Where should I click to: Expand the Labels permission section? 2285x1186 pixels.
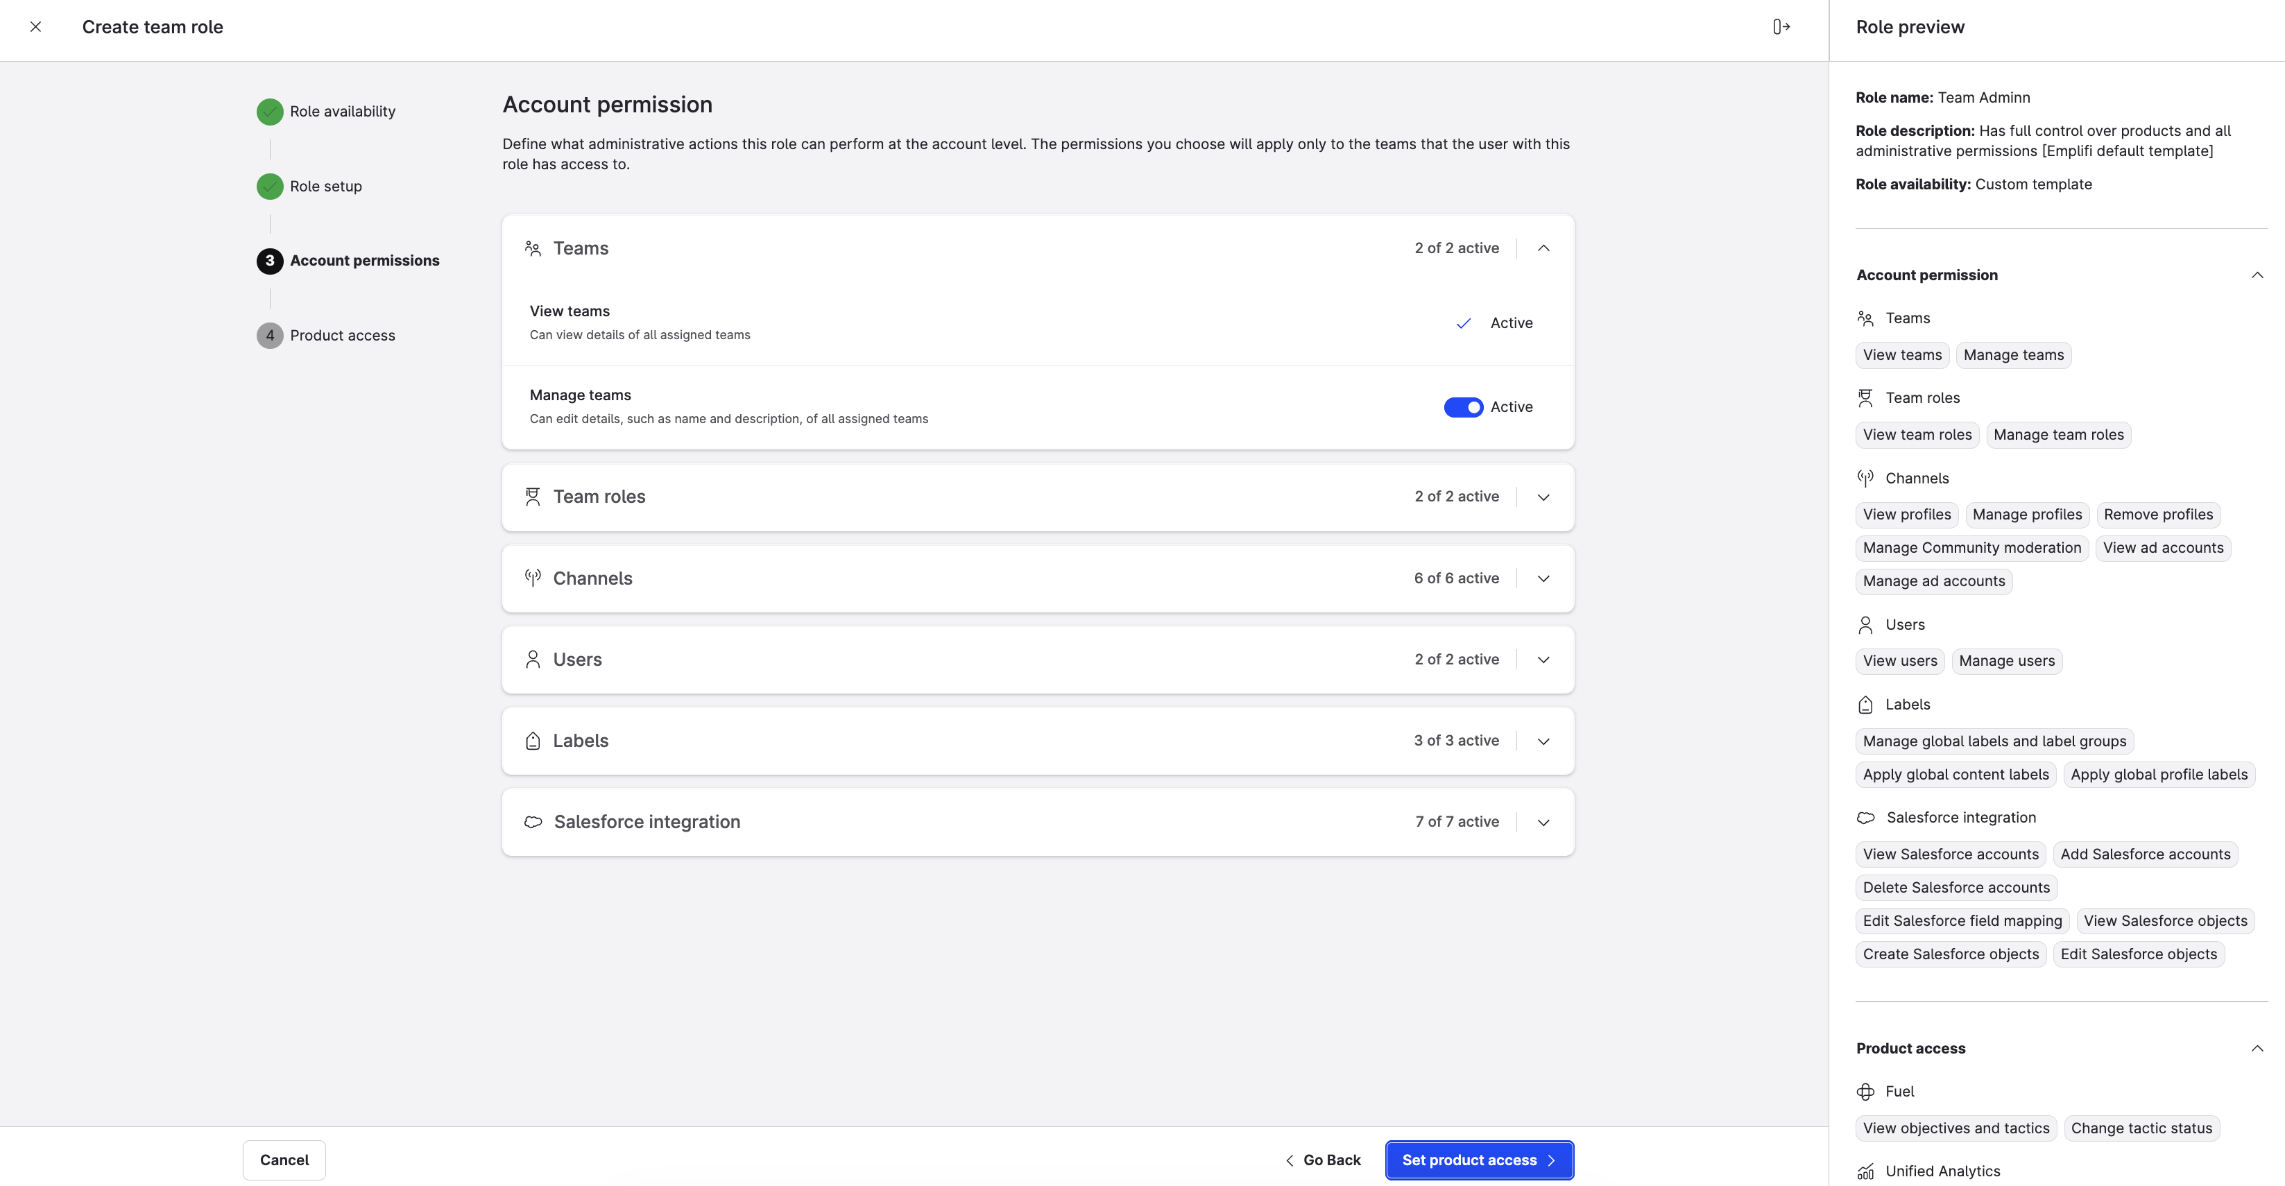[x=1543, y=741]
